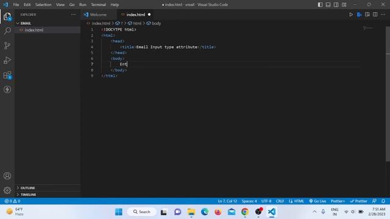Toggle Primary Side Bar layout icon
This screenshot has height=219, width=390.
coord(320,5)
